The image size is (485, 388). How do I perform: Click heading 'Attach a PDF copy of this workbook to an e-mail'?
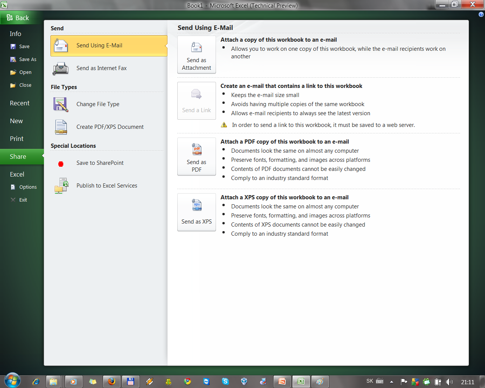click(285, 142)
